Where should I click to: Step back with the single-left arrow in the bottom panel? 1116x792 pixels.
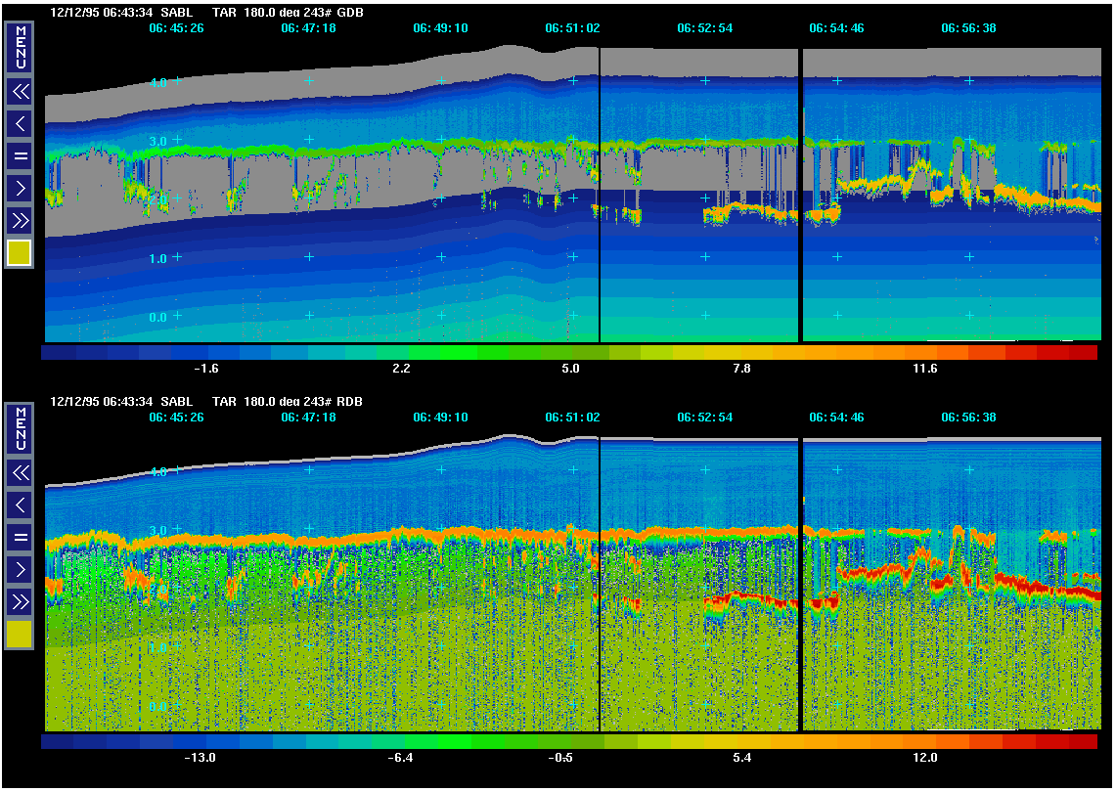[x=20, y=505]
